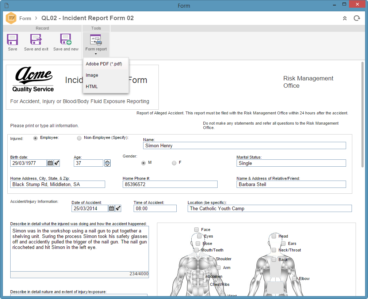
Task: Click the Relative/Friend name field
Action: 291,184
